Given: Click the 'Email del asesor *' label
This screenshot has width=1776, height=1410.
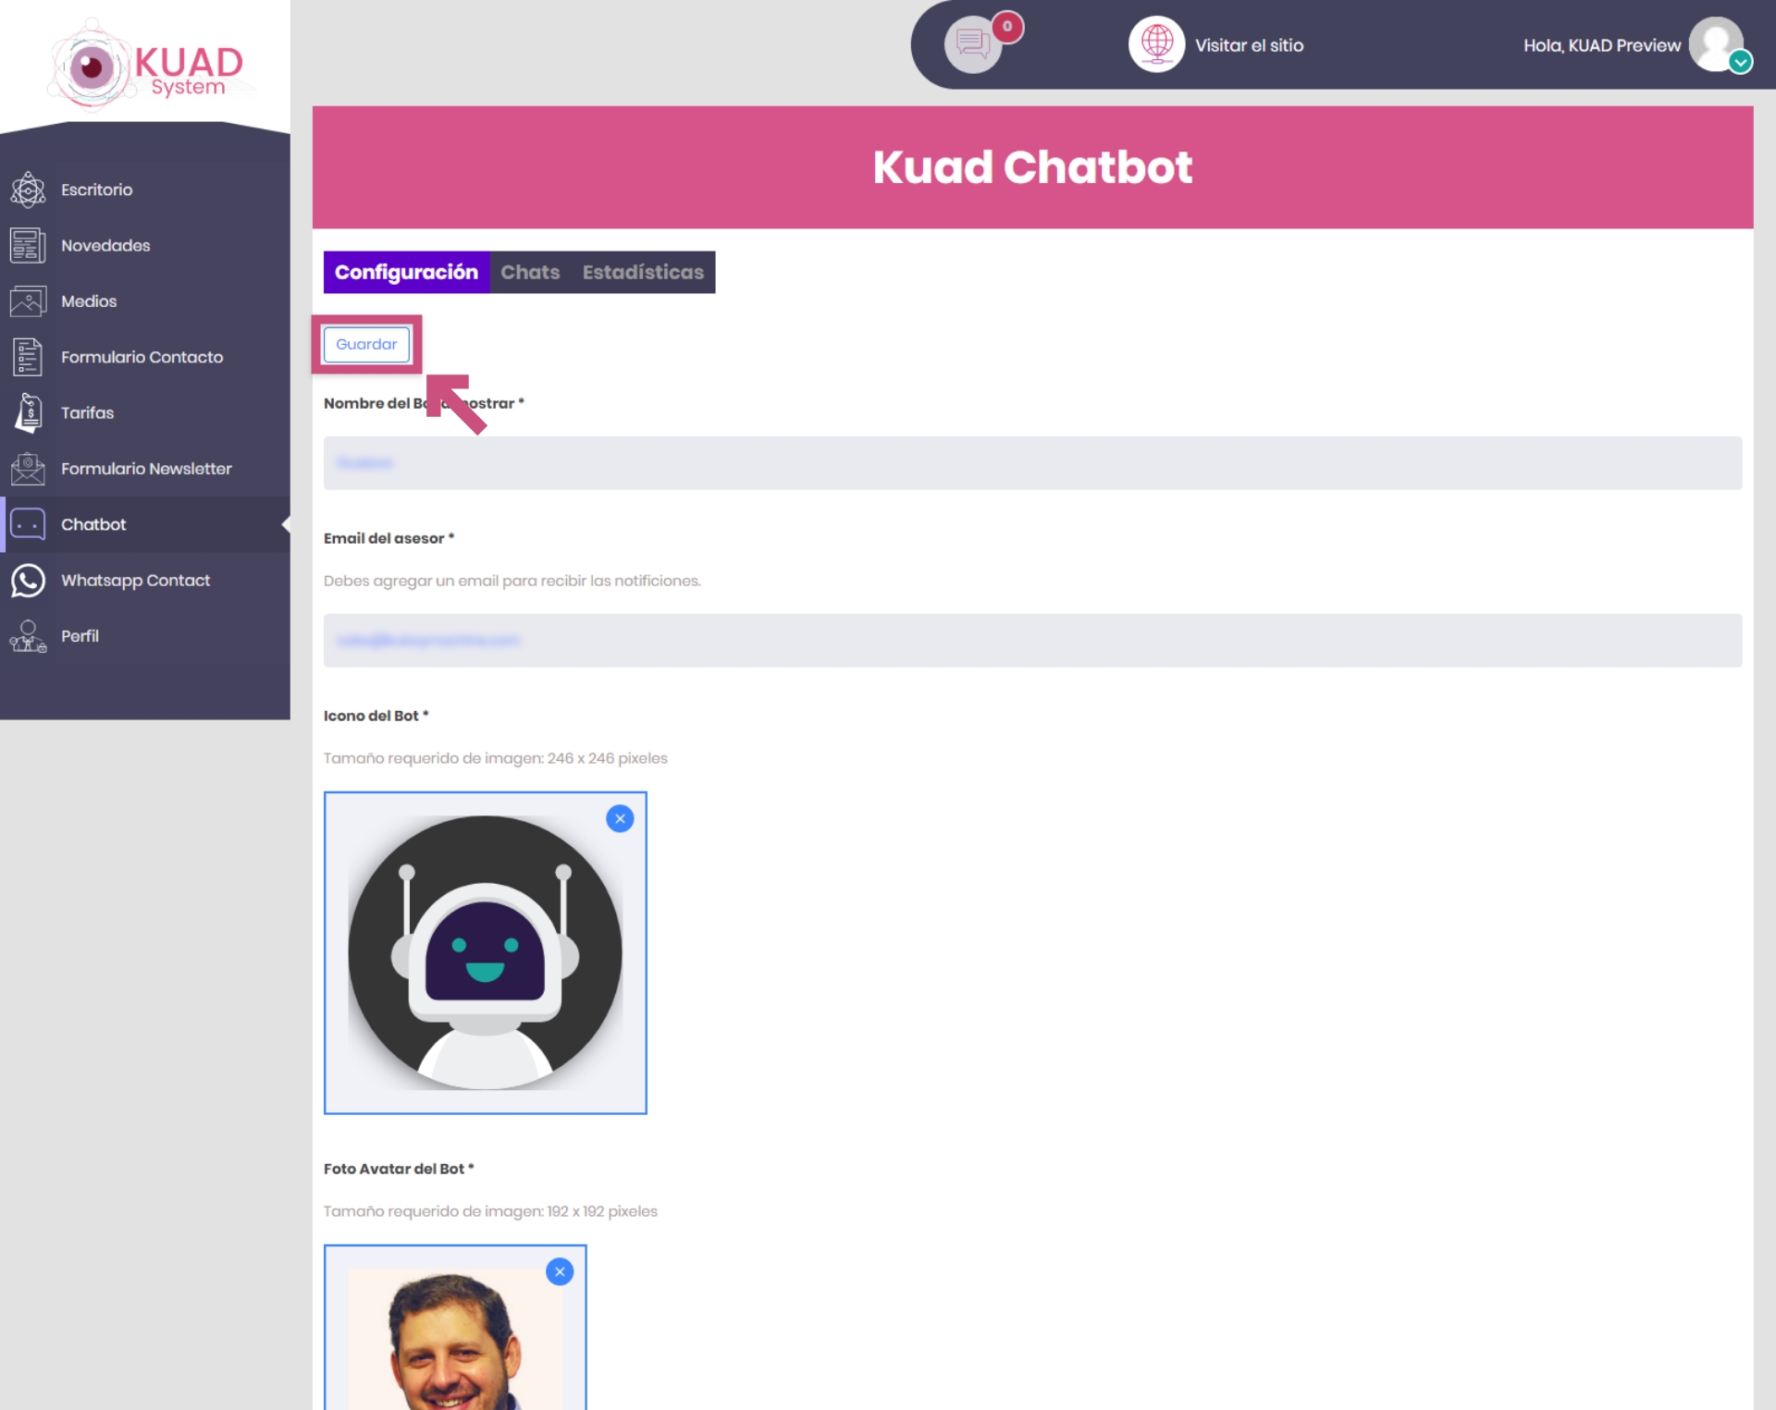Looking at the screenshot, I should [x=388, y=538].
